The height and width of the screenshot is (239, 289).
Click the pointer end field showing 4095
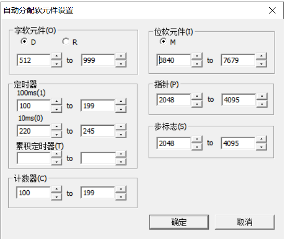click(x=239, y=100)
